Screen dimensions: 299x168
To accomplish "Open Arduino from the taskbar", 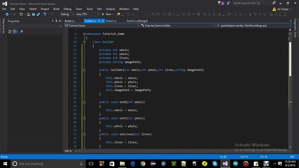I will click(235, 164).
